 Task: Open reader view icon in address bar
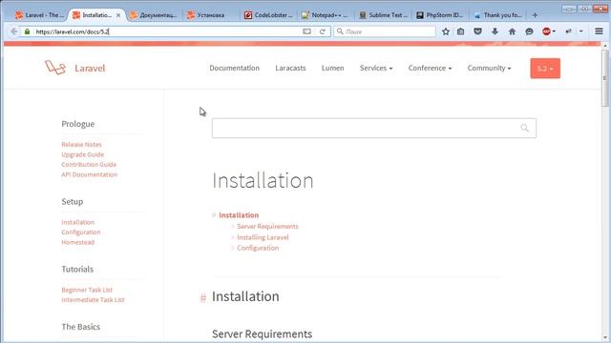(x=306, y=31)
